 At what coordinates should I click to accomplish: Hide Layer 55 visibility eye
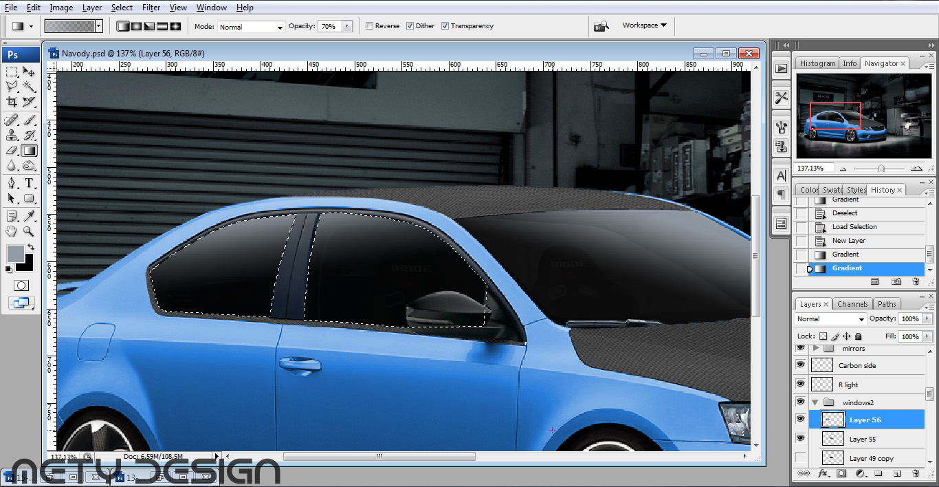coord(800,439)
